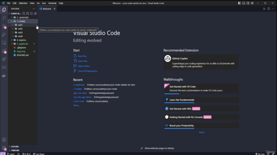The width and height of the screenshot is (277, 155).
Task: Expand the ex04 folder
Action: click(23, 36)
